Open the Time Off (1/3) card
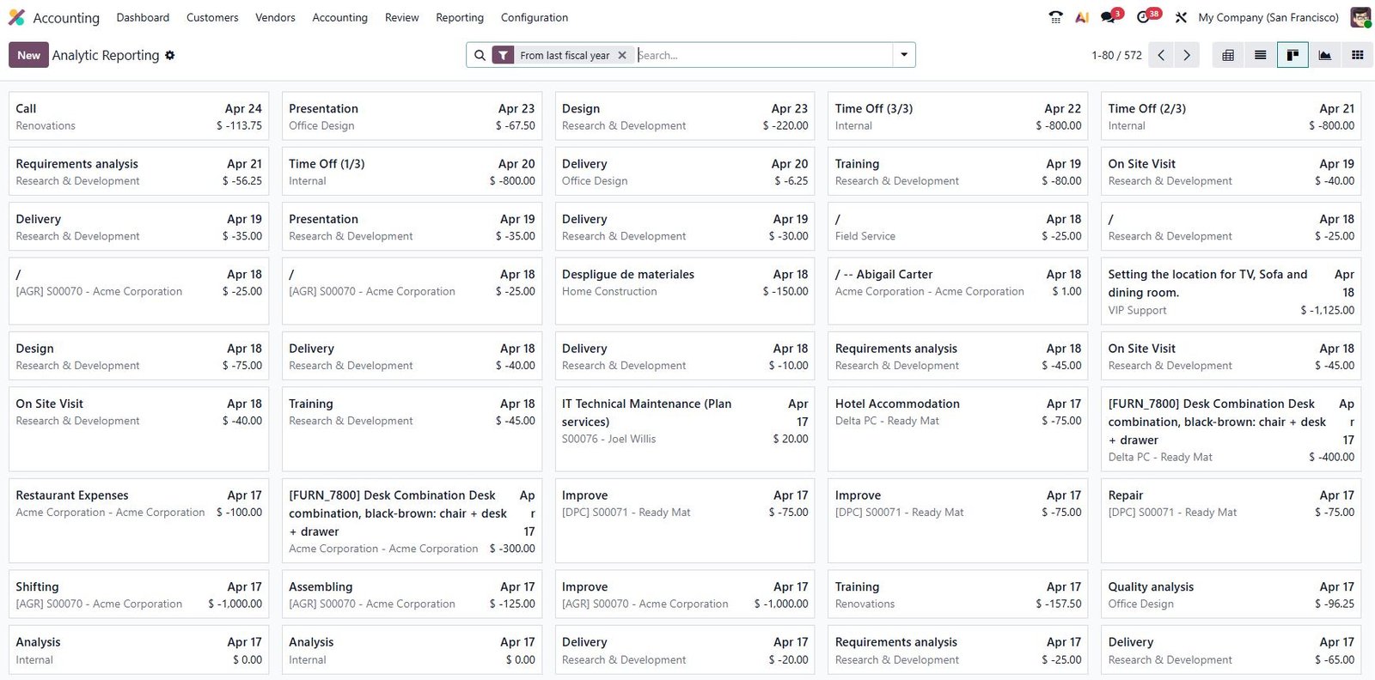Image resolution: width=1375 pixels, height=680 pixels. 412,172
